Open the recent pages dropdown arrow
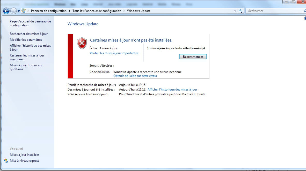The width and height of the screenshot is (306, 171). point(19,11)
